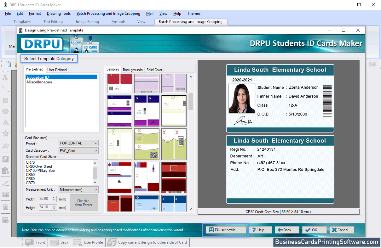
Task: Select CR90-Over Sized card size
Action: [x=59, y=166]
